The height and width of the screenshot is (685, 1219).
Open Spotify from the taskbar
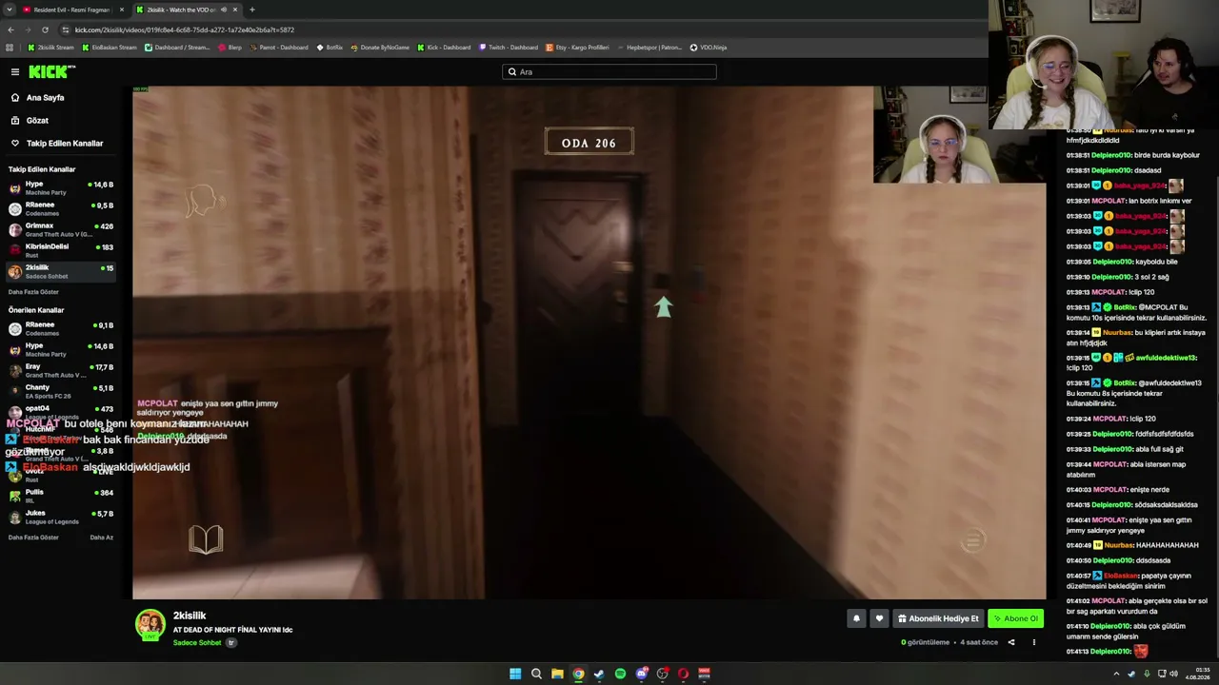(620, 674)
